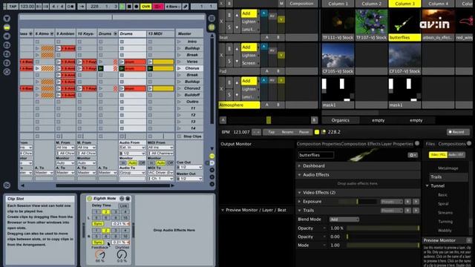Collapse the Tunnel effects folder
Screen dimensions: 475x267
tap(427, 186)
